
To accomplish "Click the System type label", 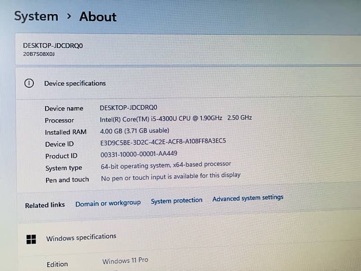I will click(x=64, y=168).
